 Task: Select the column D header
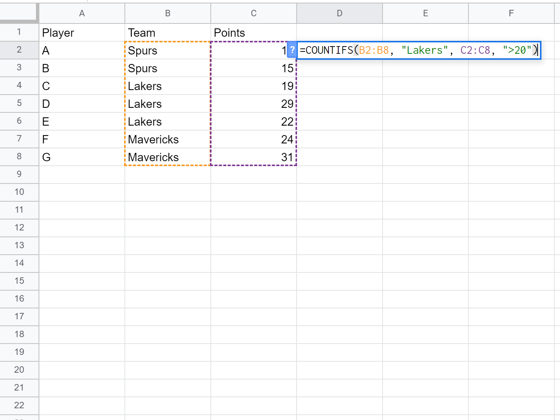(339, 13)
